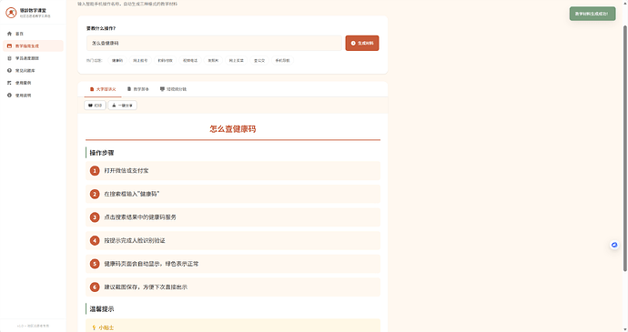Click the step 建议截图保存，方便下次直接出示

pyautogui.click(x=233, y=287)
